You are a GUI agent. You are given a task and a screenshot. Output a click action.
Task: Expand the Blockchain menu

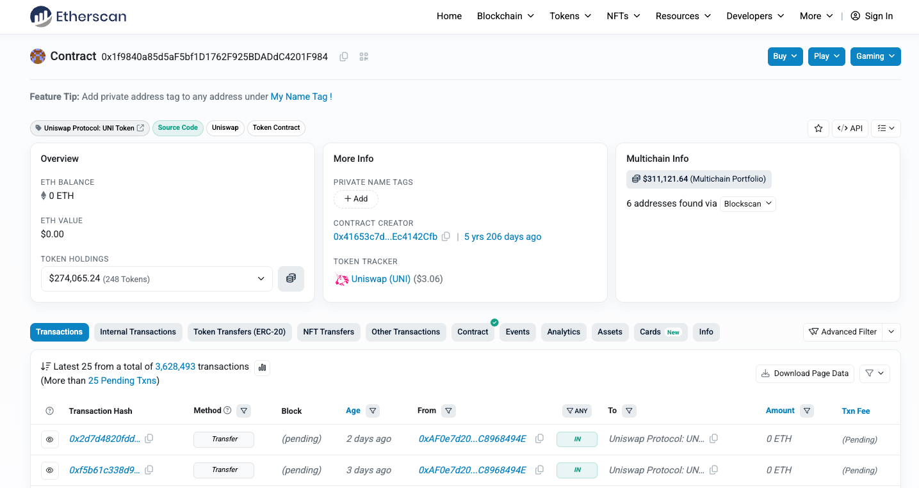(x=505, y=16)
